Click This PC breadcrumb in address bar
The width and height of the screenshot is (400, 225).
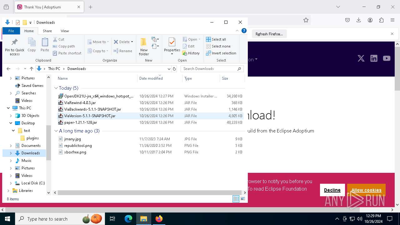(54, 69)
